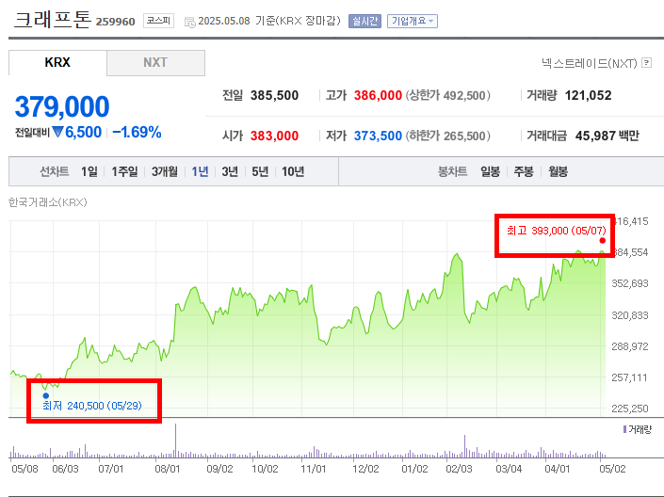664x497 pixels.
Task: Click the 실시간 badge button
Action: coord(364,21)
